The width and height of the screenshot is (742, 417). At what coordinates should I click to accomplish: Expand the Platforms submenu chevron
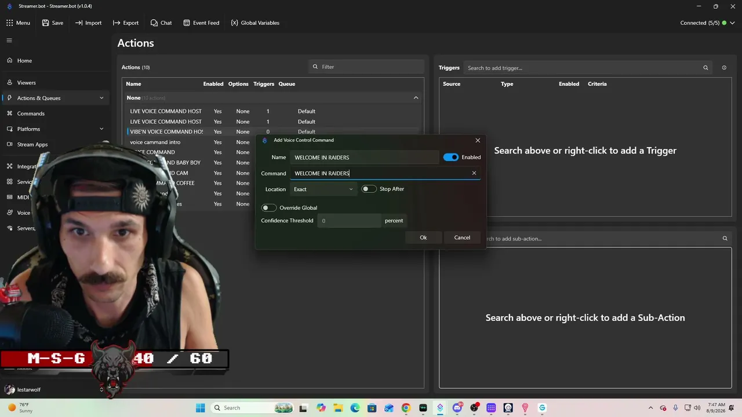click(x=101, y=129)
